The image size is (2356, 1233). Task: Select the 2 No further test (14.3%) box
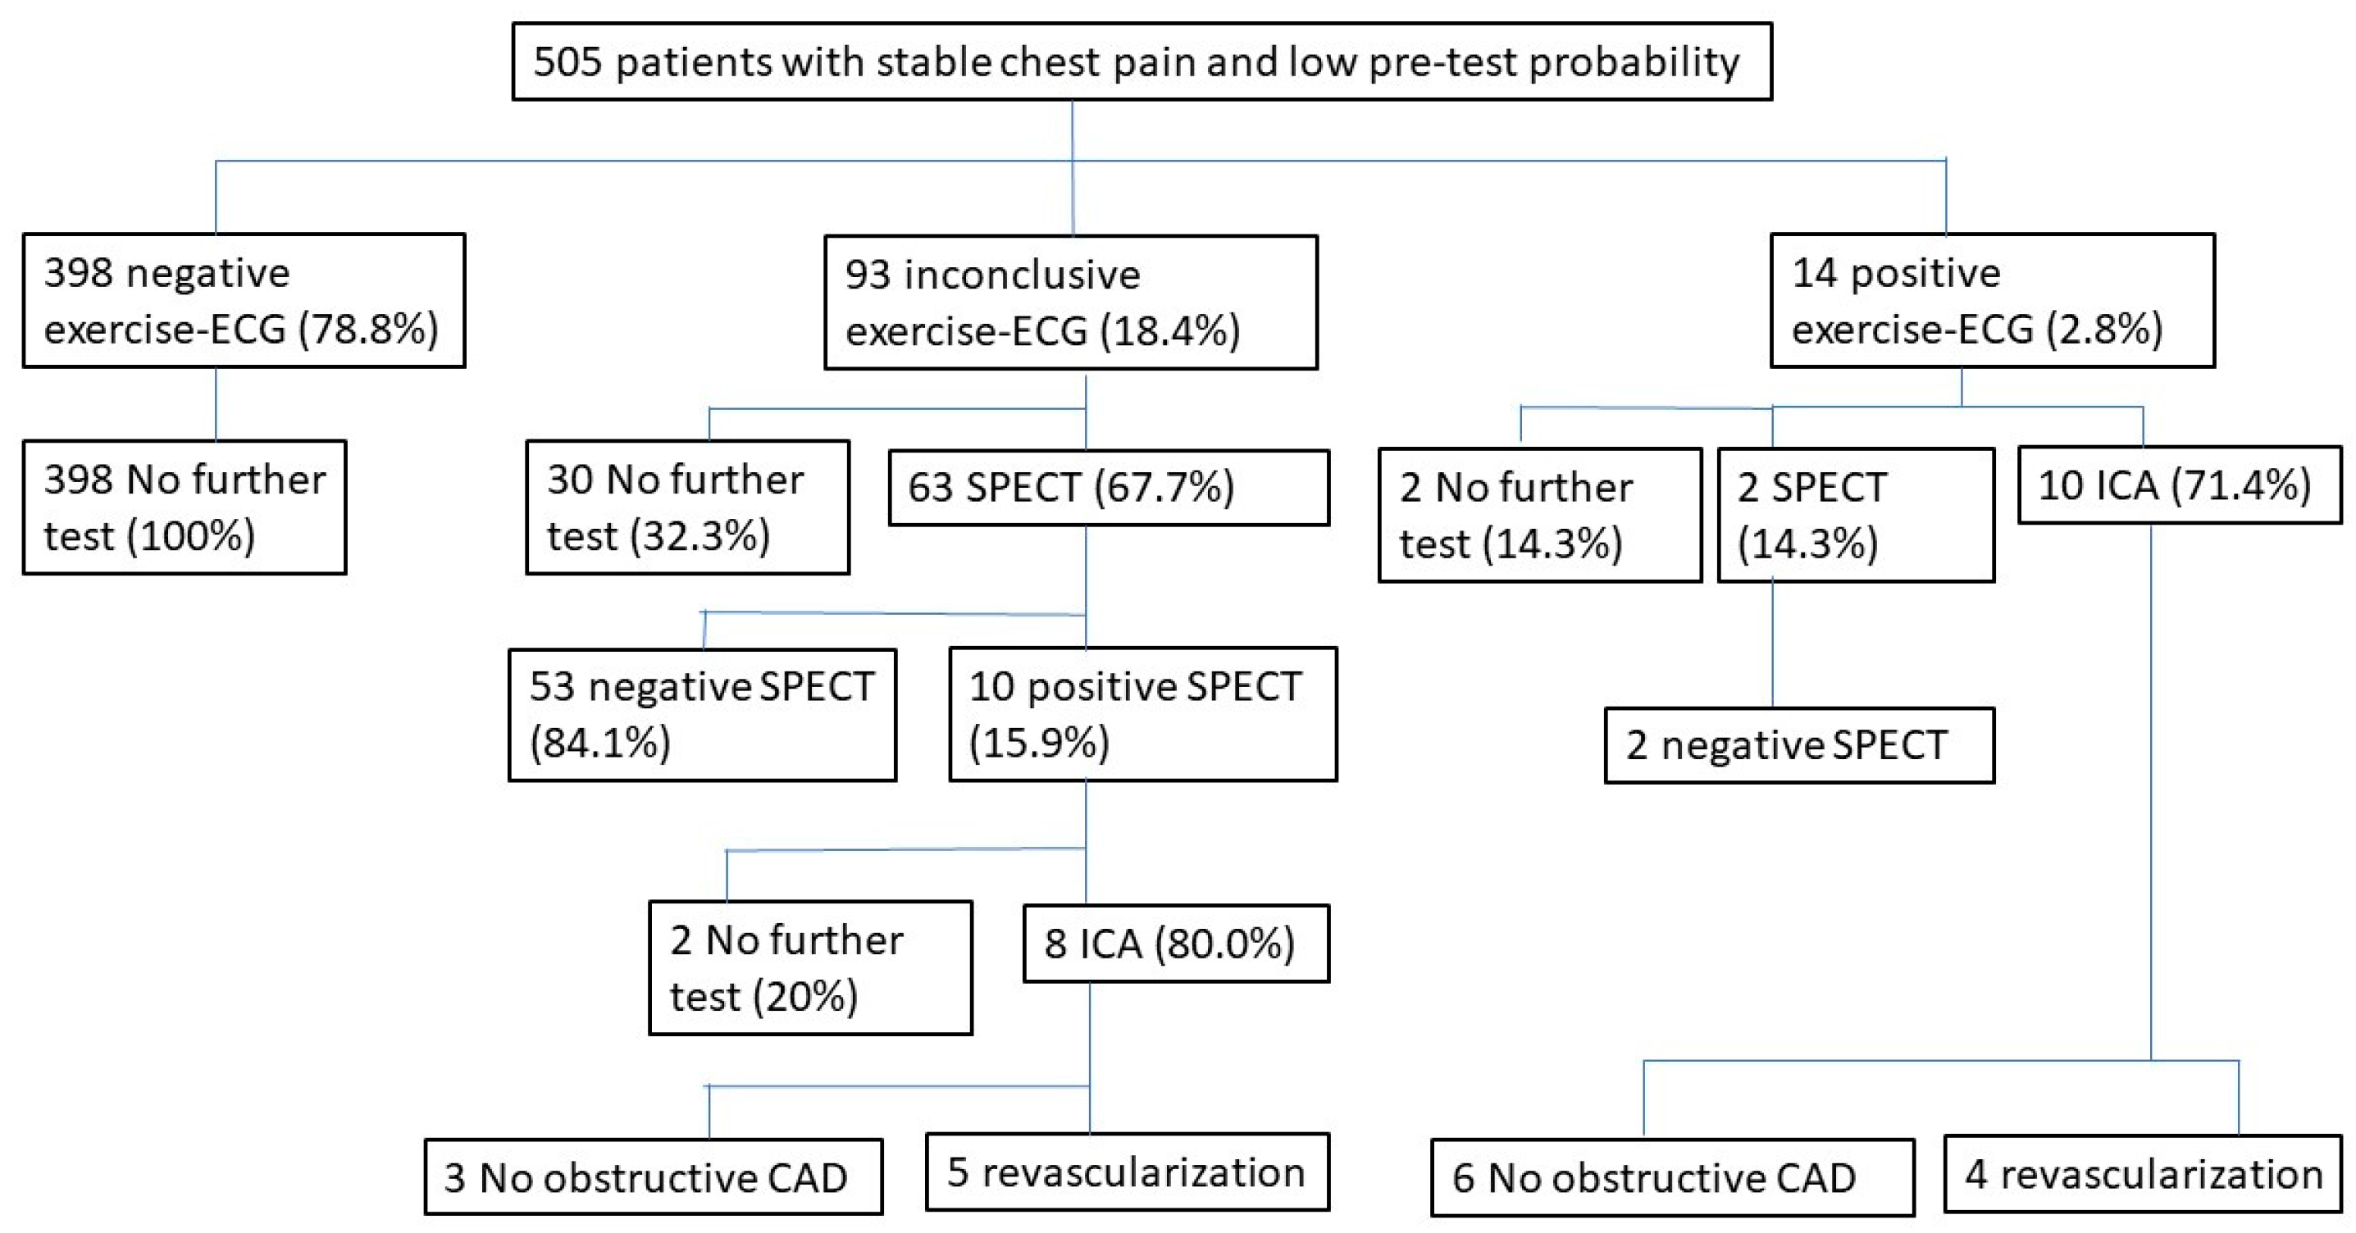(1539, 515)
